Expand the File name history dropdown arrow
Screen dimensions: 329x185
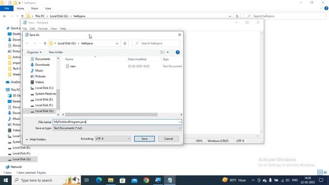(180, 122)
